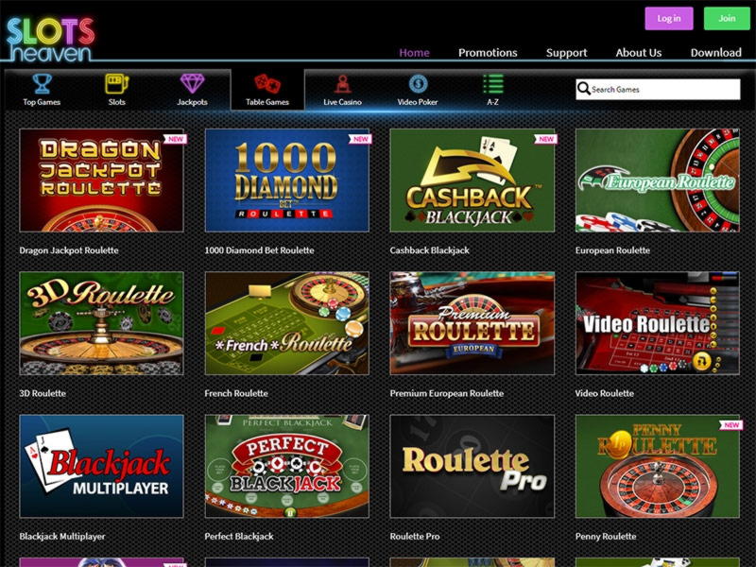Launch the Roulette Pro thumbnail
Viewport: 756px width, 567px height.
tap(472, 466)
